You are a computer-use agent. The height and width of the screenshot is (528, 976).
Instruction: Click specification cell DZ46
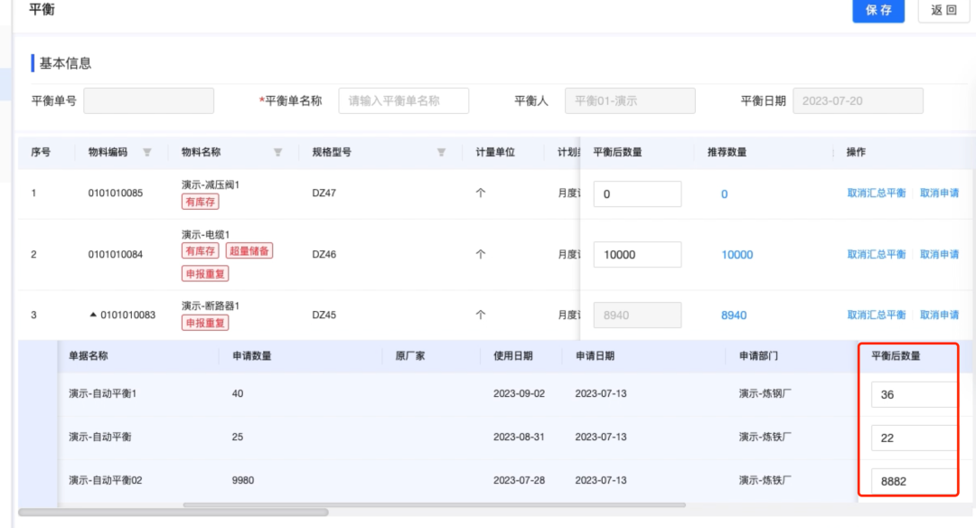(324, 254)
